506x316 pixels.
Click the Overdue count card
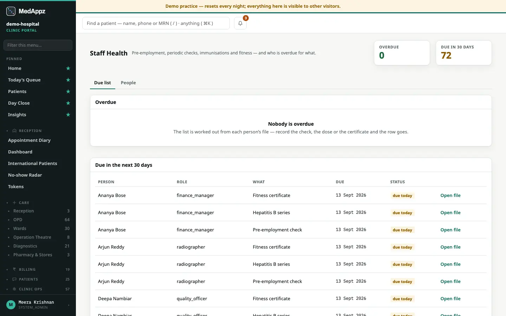point(402,53)
